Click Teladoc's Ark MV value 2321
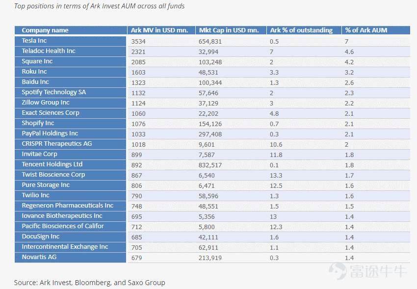Image resolution: width=417 pixels, height=289 pixels. tap(138, 52)
